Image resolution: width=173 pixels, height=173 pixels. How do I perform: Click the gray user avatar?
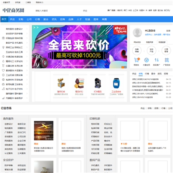(137, 33)
